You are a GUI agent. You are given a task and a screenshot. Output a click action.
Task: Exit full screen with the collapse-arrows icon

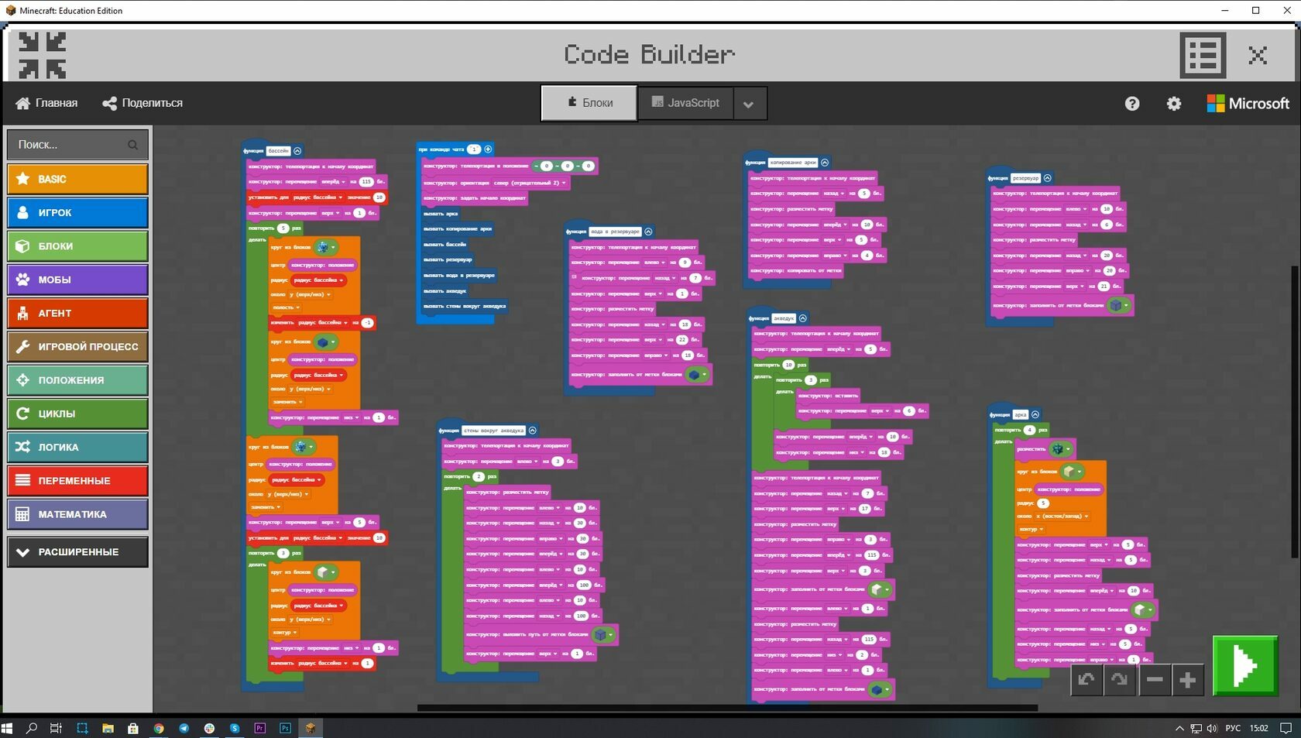(x=43, y=55)
